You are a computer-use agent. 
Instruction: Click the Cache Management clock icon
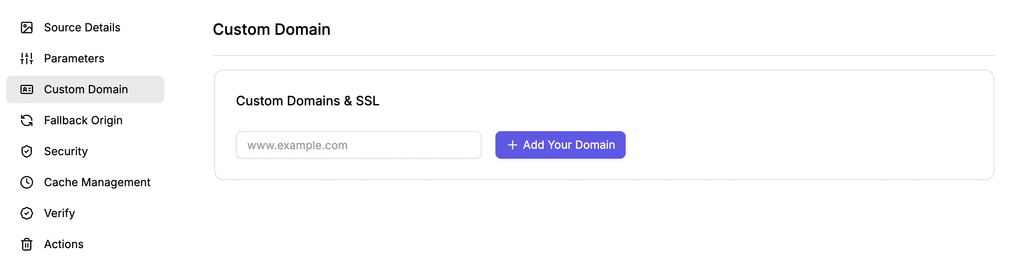pos(27,182)
